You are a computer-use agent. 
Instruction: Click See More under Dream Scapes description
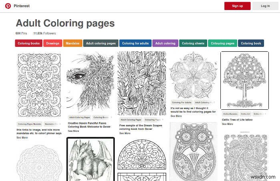click(125, 133)
